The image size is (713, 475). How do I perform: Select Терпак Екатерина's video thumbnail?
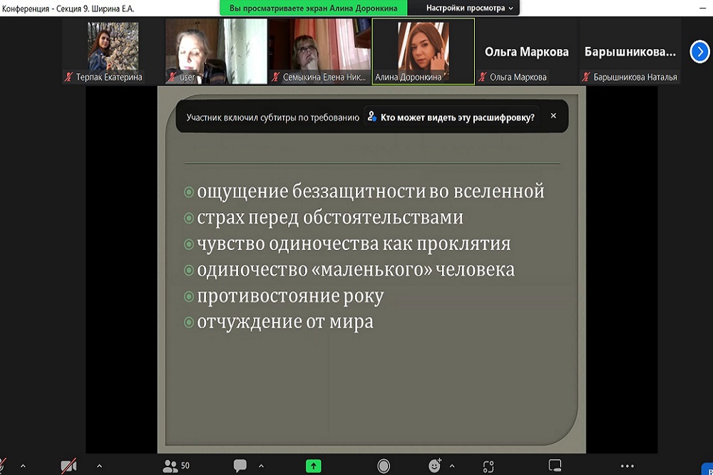pos(113,48)
